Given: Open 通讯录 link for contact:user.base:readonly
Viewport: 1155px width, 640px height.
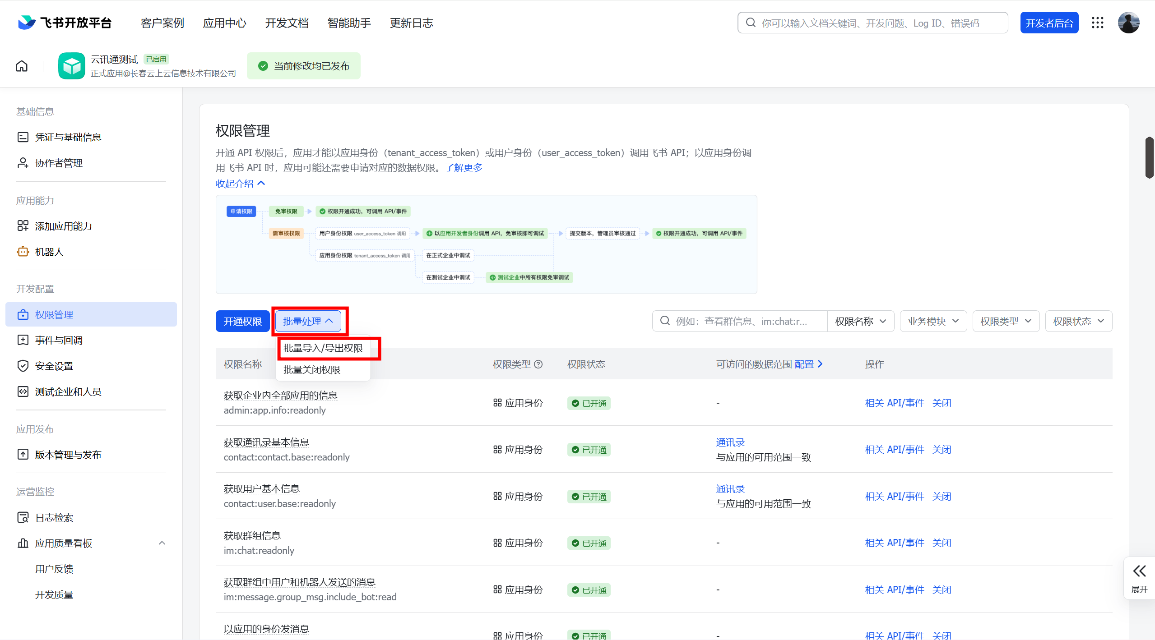Looking at the screenshot, I should pyautogui.click(x=730, y=489).
